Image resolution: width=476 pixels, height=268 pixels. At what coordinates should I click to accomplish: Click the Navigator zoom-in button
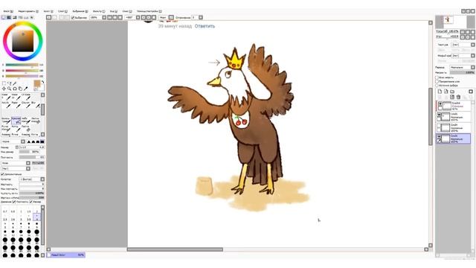pos(468,32)
